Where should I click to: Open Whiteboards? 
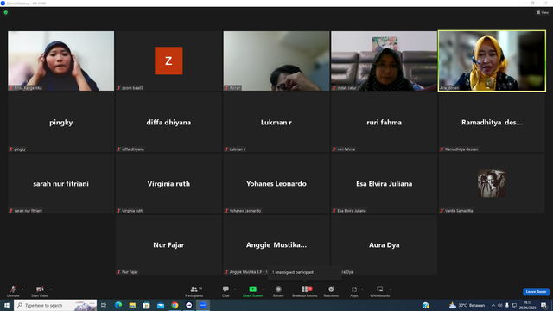[380, 291]
